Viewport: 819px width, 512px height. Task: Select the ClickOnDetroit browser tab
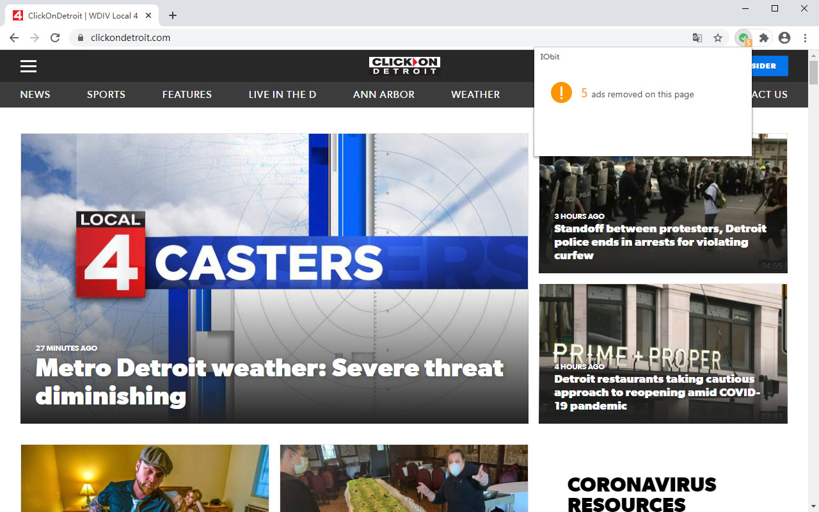(x=83, y=15)
